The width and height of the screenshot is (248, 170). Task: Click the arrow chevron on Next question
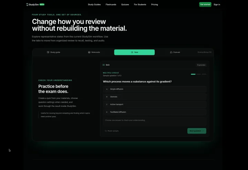[x=203, y=131]
